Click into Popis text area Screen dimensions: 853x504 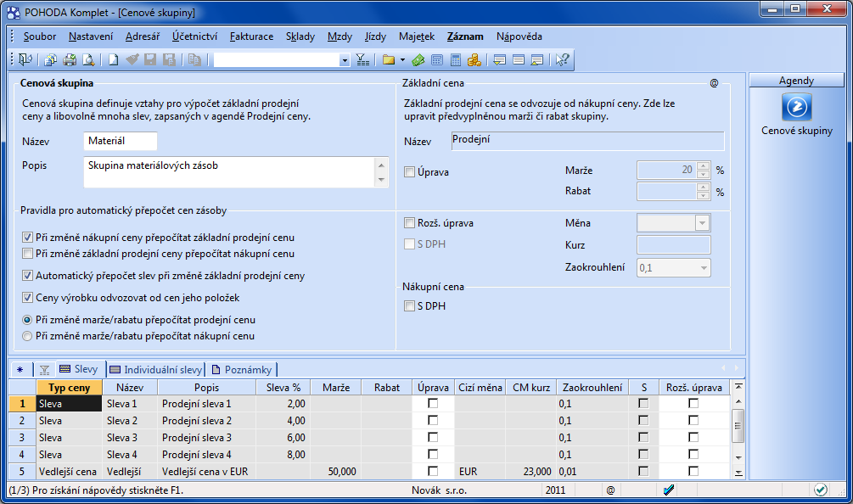229,172
